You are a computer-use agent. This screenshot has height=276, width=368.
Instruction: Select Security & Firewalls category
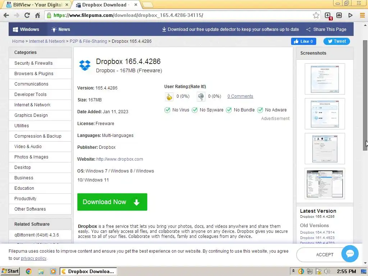pyautogui.click(x=40, y=63)
